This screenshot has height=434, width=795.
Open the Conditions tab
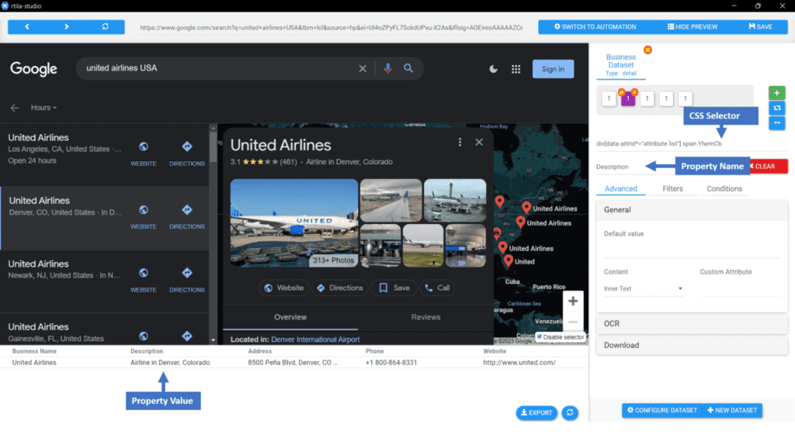(724, 188)
